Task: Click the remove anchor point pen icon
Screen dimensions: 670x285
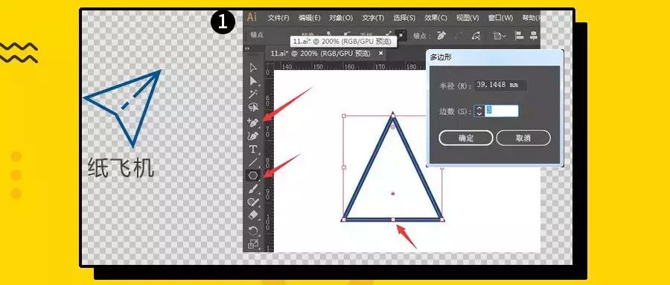Action: [441, 36]
